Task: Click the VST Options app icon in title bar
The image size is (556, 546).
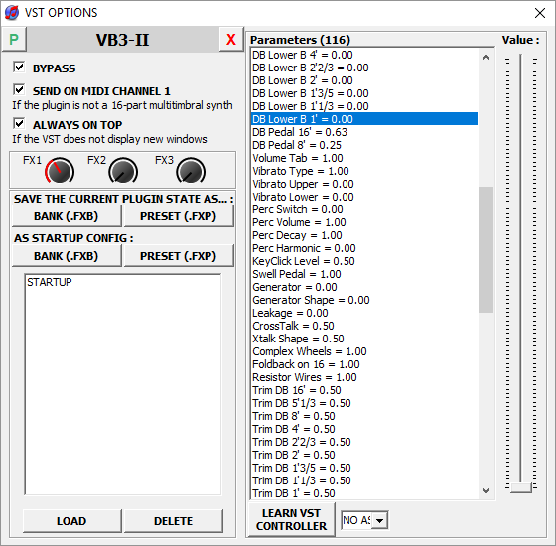Action: point(12,13)
